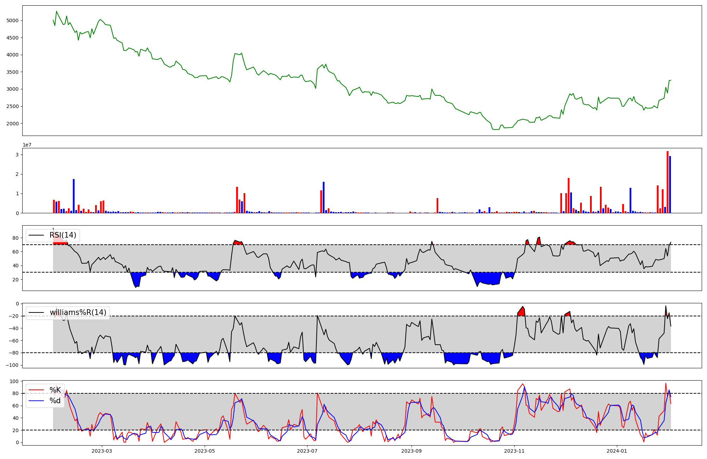The height and width of the screenshot is (459, 707).
Task: Click the 2023-11 x-axis date label
Action: point(514,451)
